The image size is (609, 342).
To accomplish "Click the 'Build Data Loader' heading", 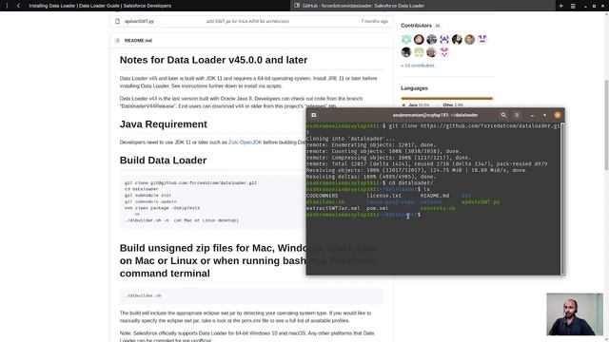I will point(163,161).
